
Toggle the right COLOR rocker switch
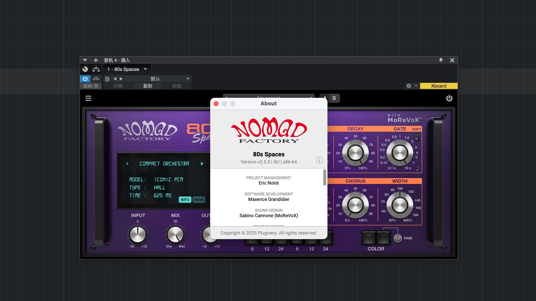(383, 237)
